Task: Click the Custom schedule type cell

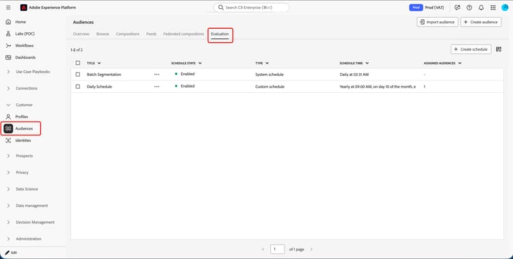Action: click(x=269, y=87)
